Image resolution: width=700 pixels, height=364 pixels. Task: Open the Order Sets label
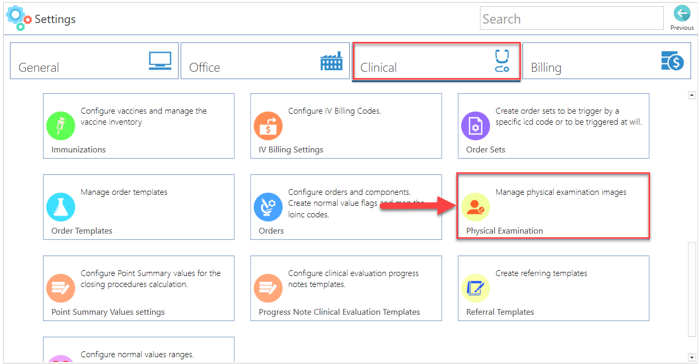coord(486,149)
